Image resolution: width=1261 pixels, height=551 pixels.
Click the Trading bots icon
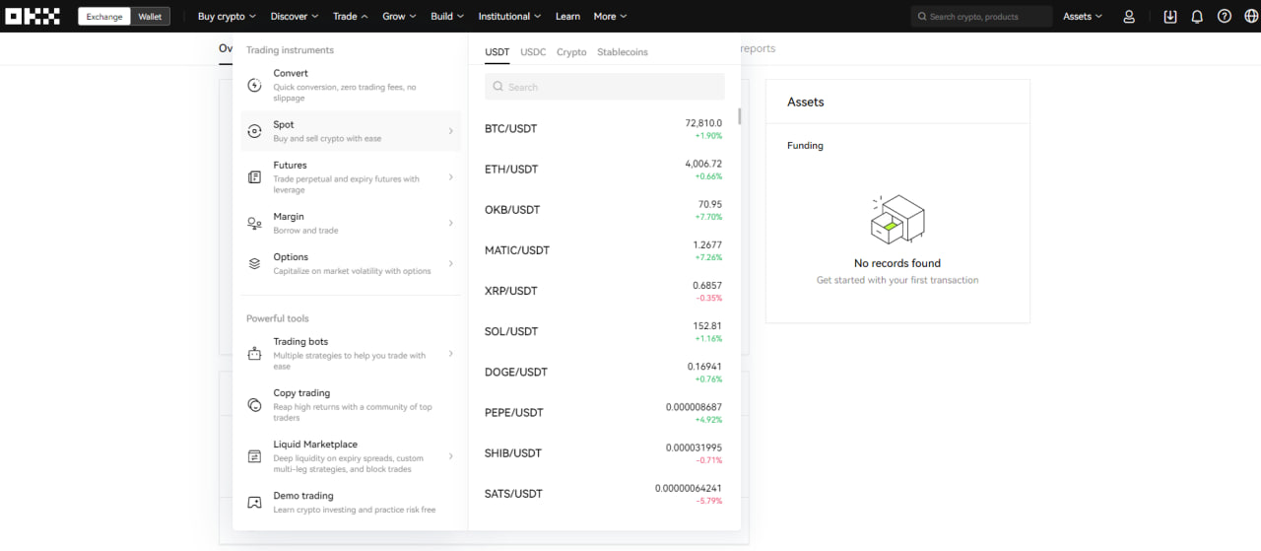point(254,354)
